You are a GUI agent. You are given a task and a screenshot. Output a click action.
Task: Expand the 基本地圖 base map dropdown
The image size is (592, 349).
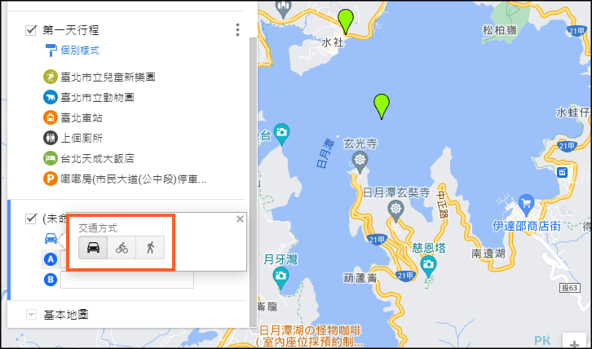(x=31, y=314)
